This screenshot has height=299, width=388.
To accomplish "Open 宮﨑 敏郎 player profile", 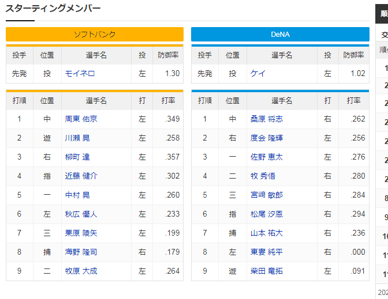I will point(267,195).
